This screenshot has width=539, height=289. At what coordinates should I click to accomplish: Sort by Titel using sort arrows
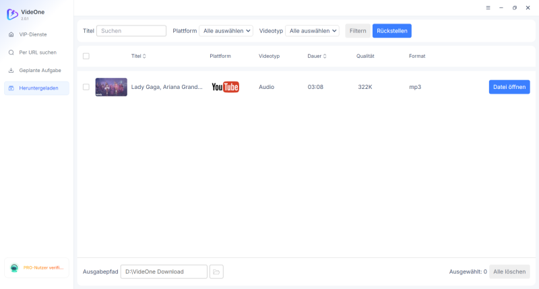pos(144,56)
